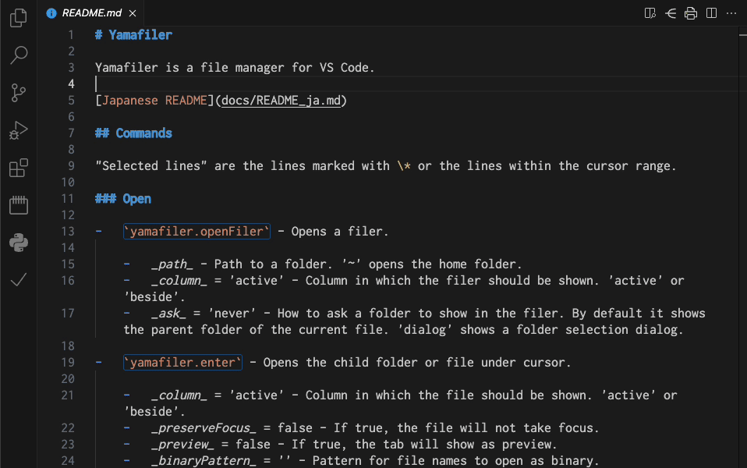Open the Explorer view in activity bar
The image size is (747, 468).
19,18
